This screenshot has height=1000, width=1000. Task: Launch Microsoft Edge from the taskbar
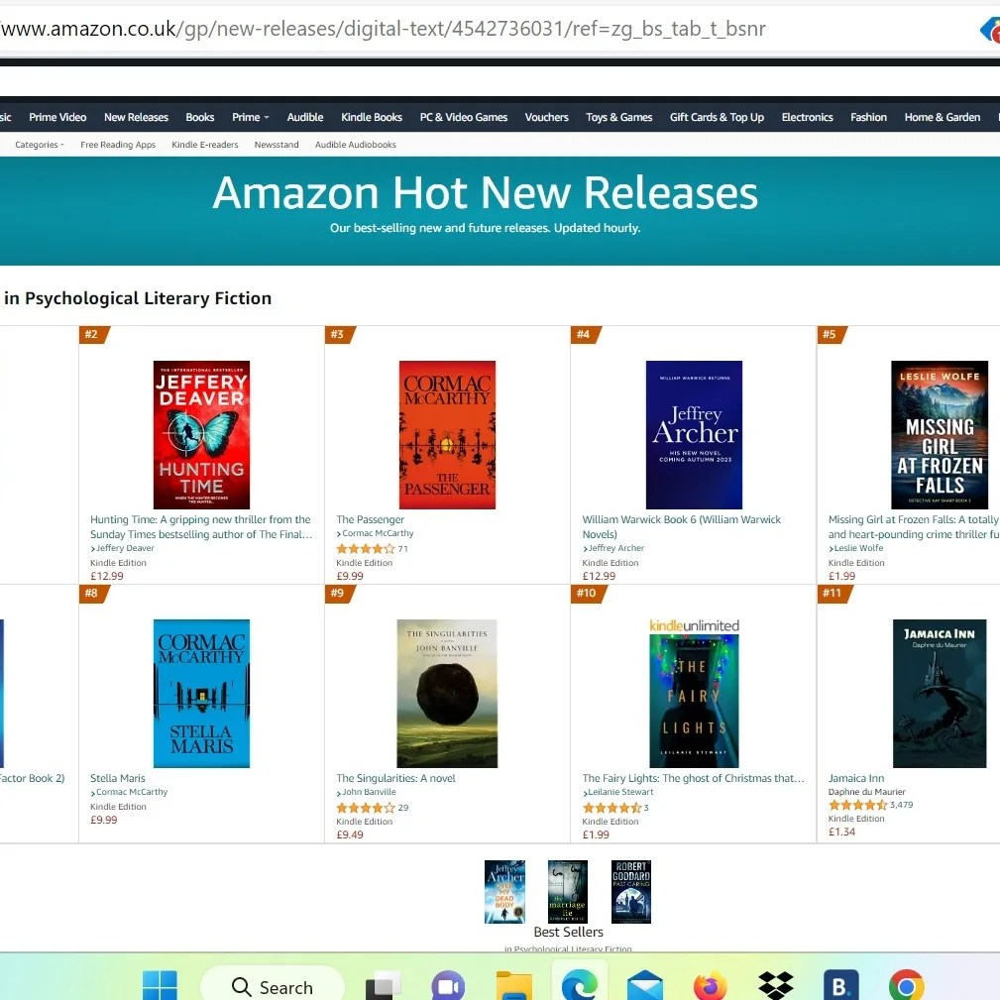pyautogui.click(x=579, y=985)
